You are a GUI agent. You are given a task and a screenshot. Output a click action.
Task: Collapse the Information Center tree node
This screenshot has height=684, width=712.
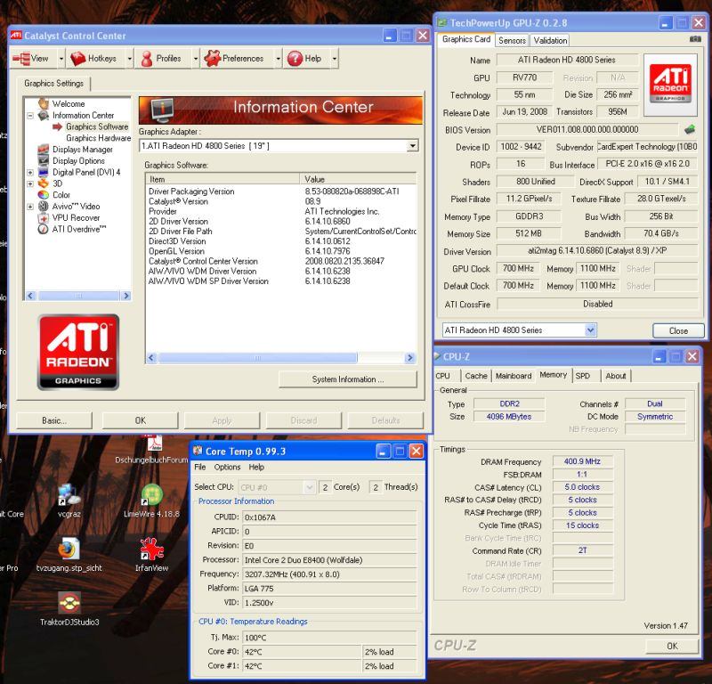pos(30,116)
